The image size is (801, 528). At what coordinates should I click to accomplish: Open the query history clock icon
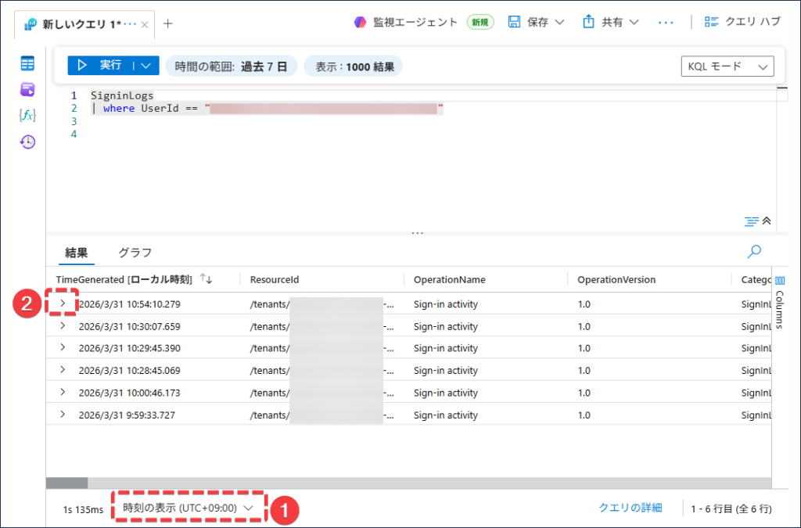click(27, 142)
